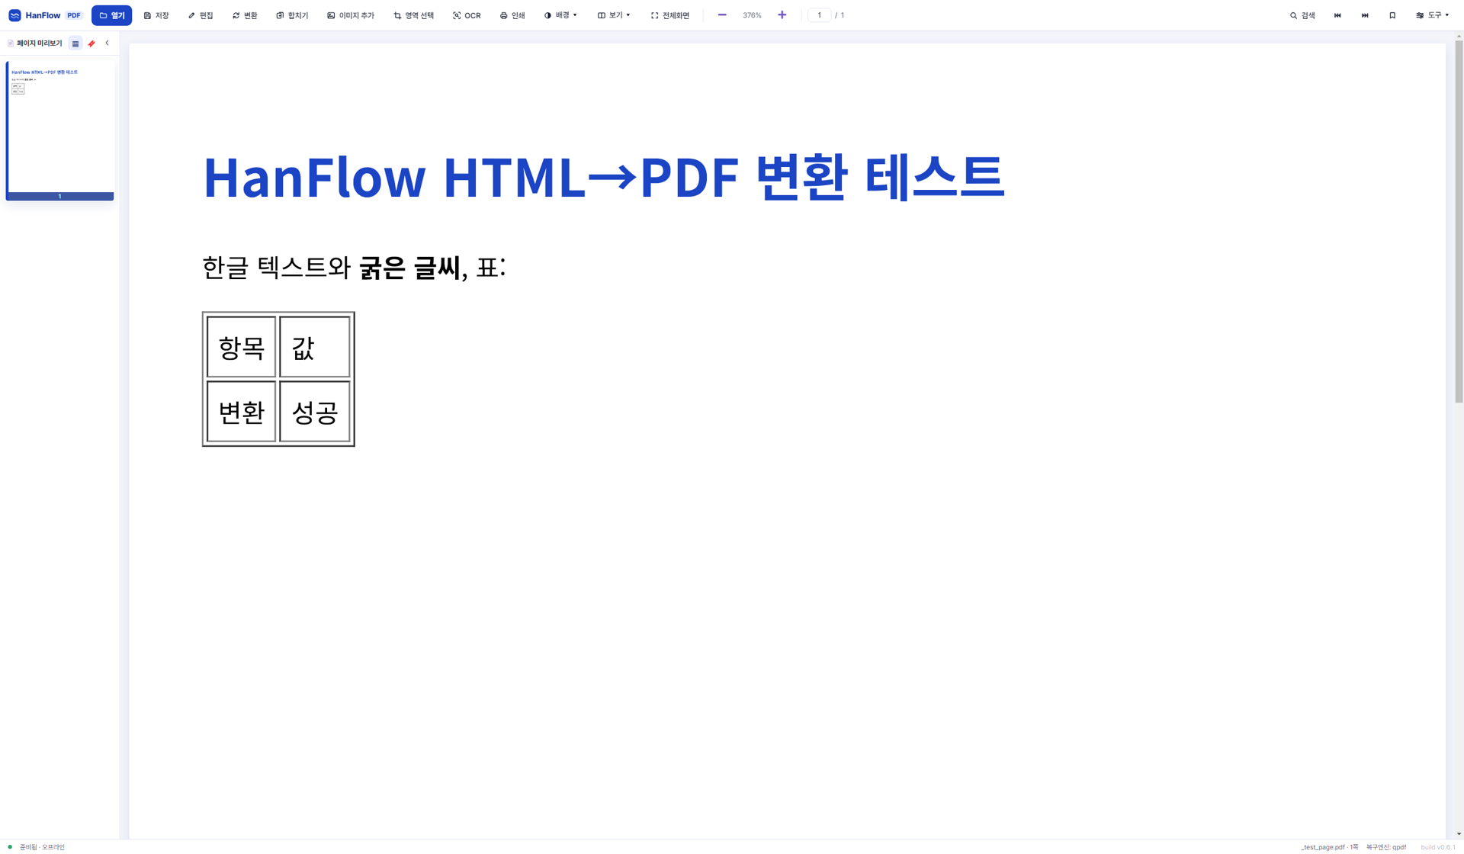Click the PDF badge next to HanFlow
This screenshot has width=1464, height=854.
[74, 15]
